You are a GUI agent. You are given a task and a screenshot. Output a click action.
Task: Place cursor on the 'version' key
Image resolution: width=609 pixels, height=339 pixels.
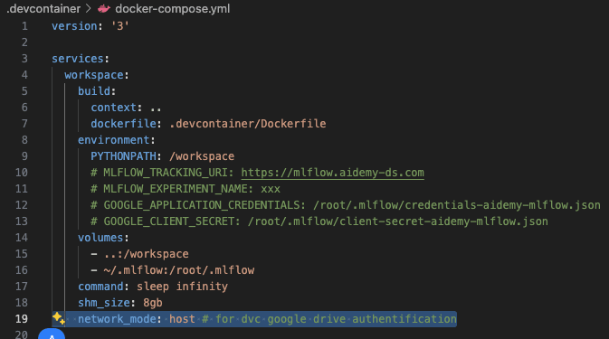click(74, 26)
